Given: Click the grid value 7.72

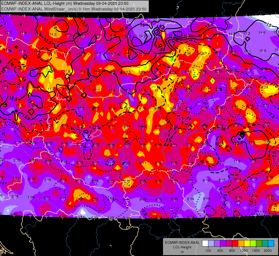Looking at the screenshot, I should click(x=127, y=181).
